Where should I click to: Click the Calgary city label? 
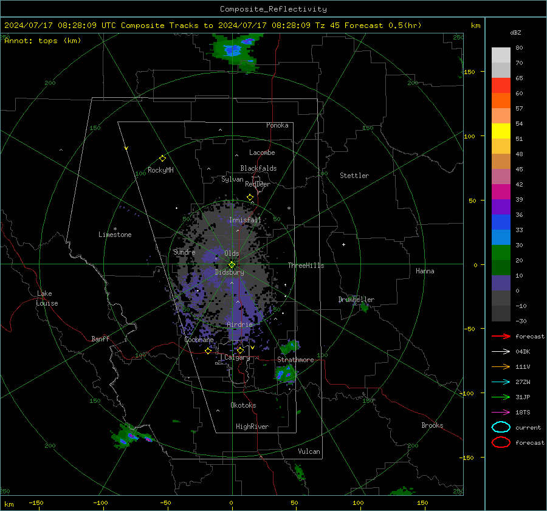[x=237, y=357]
